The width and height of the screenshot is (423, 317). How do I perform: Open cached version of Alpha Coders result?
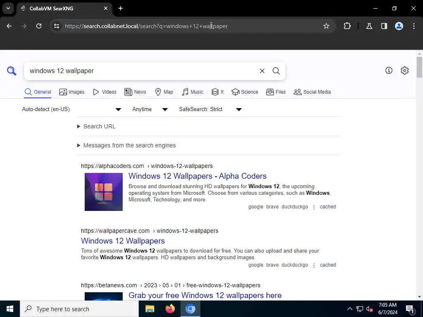[328, 207]
